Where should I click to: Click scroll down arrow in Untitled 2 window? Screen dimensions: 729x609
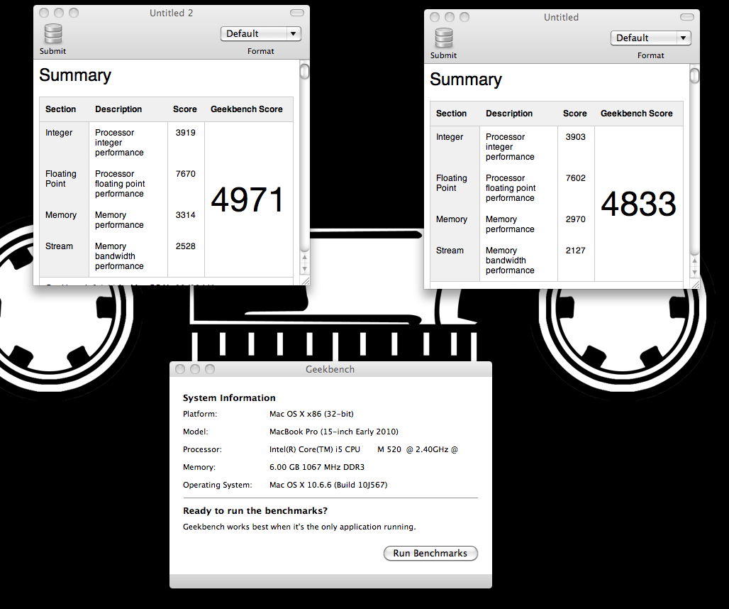304,268
